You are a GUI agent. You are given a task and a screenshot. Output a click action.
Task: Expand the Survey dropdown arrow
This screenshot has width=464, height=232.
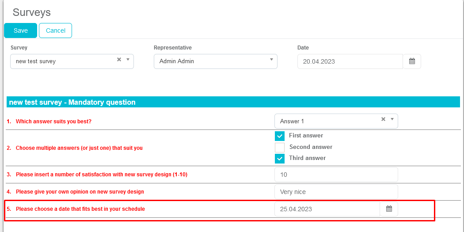pyautogui.click(x=128, y=60)
